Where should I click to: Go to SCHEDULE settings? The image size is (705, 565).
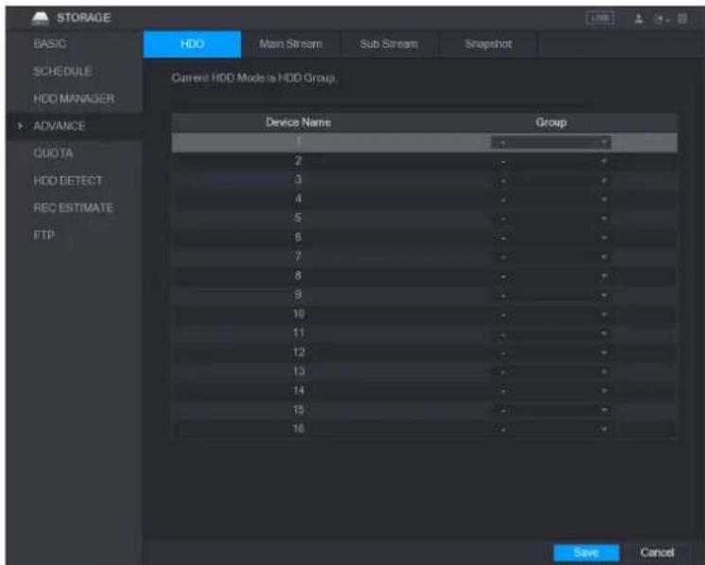pos(62,71)
